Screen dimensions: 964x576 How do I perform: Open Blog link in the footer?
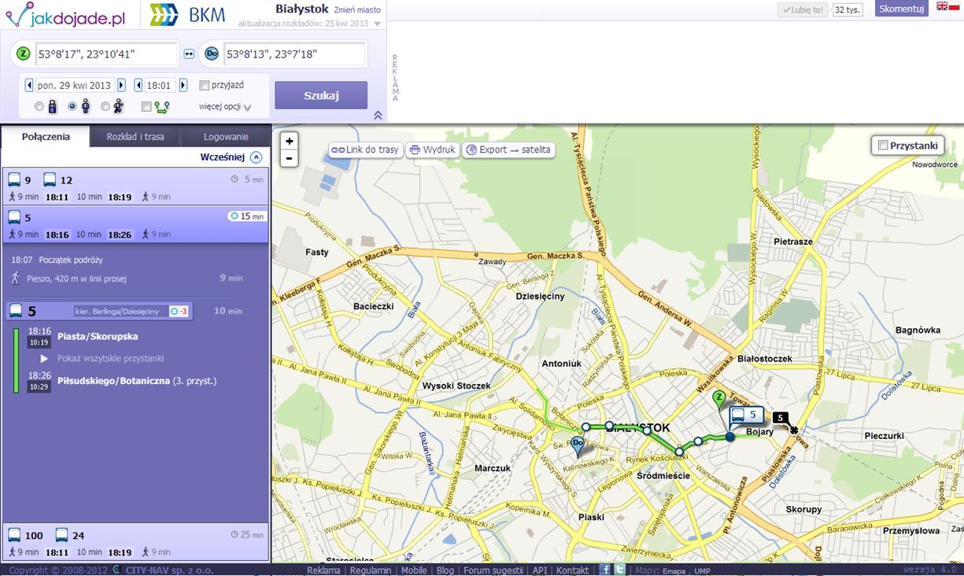point(445,570)
